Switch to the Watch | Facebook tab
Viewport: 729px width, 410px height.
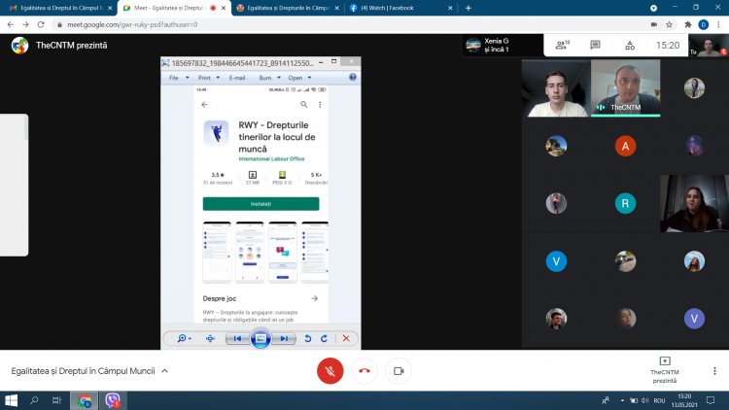pos(399,7)
